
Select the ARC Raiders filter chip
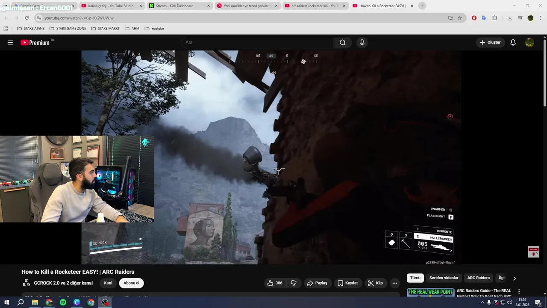479,278
